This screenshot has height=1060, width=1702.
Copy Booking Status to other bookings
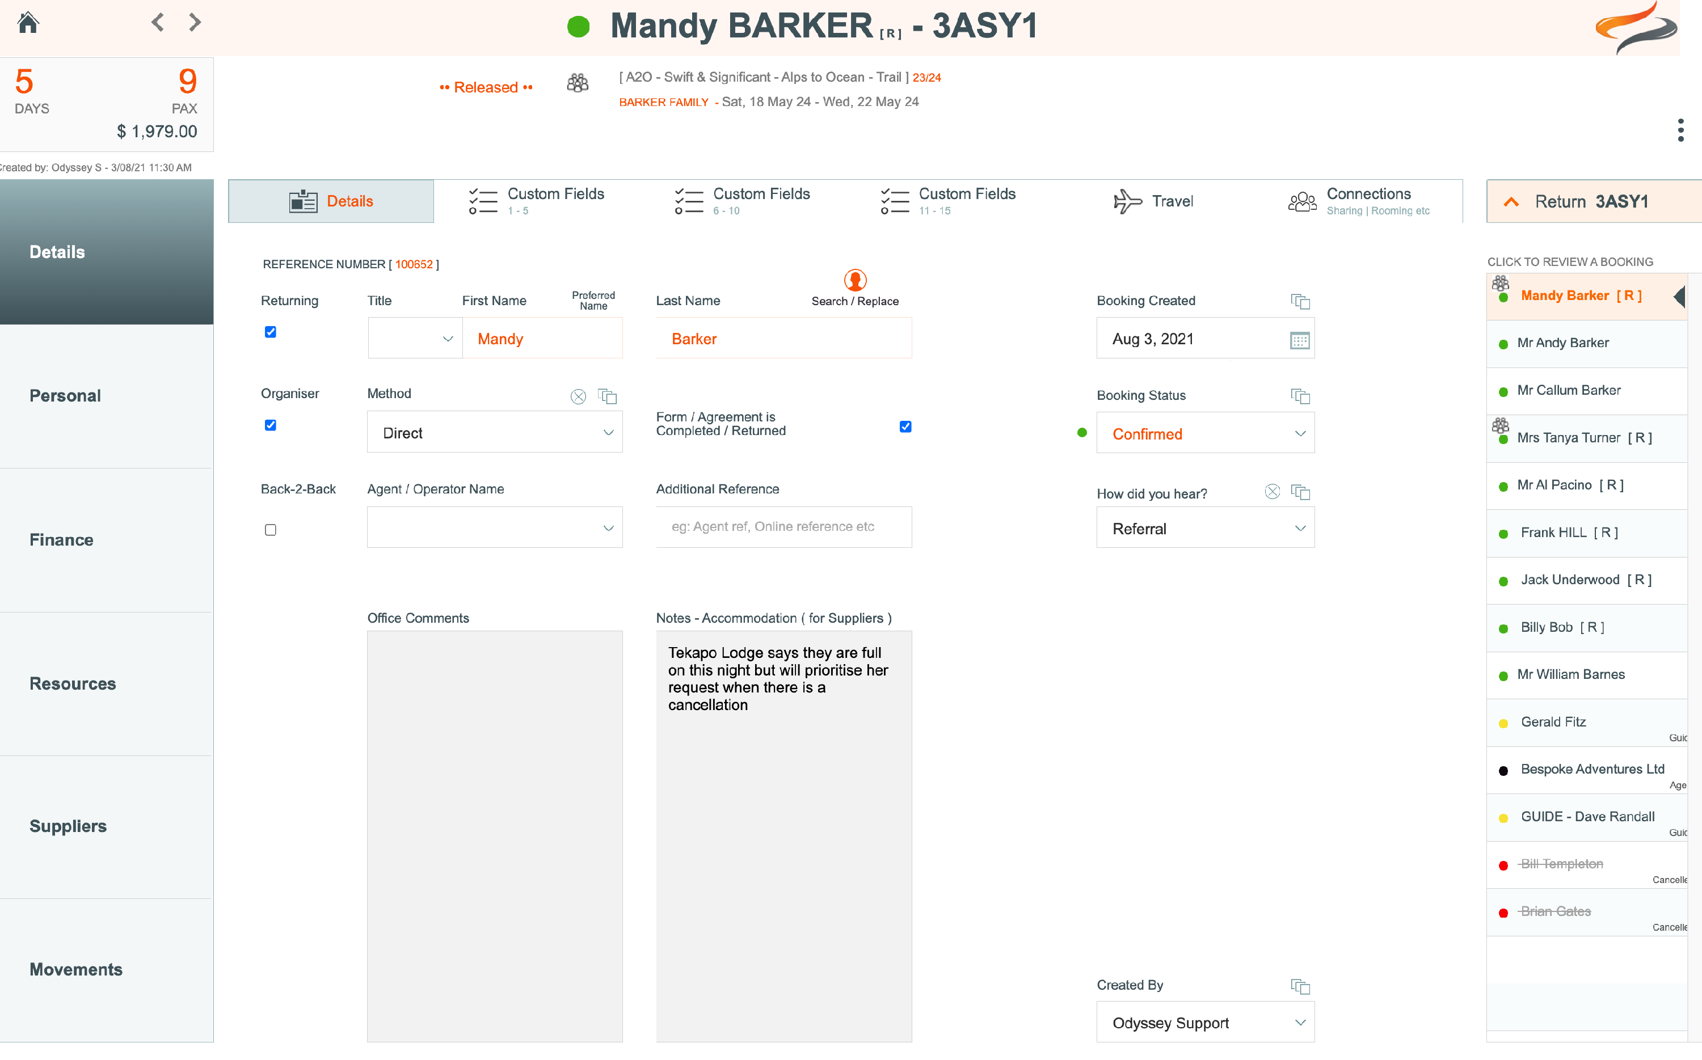[1300, 396]
